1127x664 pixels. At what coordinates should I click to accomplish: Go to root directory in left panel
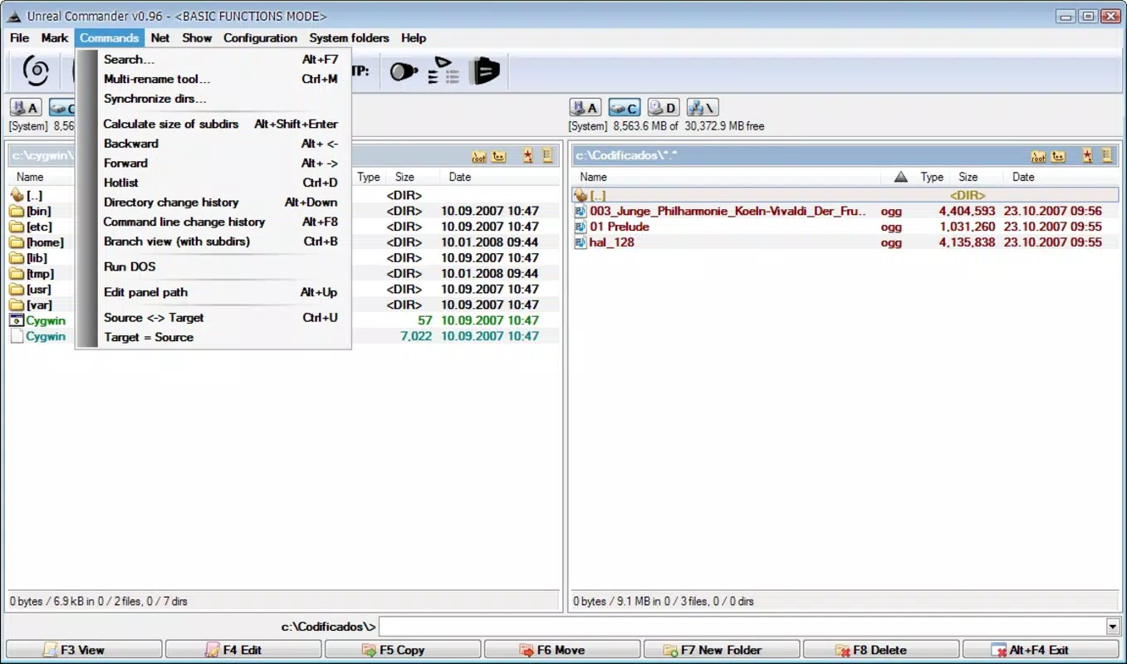(479, 156)
